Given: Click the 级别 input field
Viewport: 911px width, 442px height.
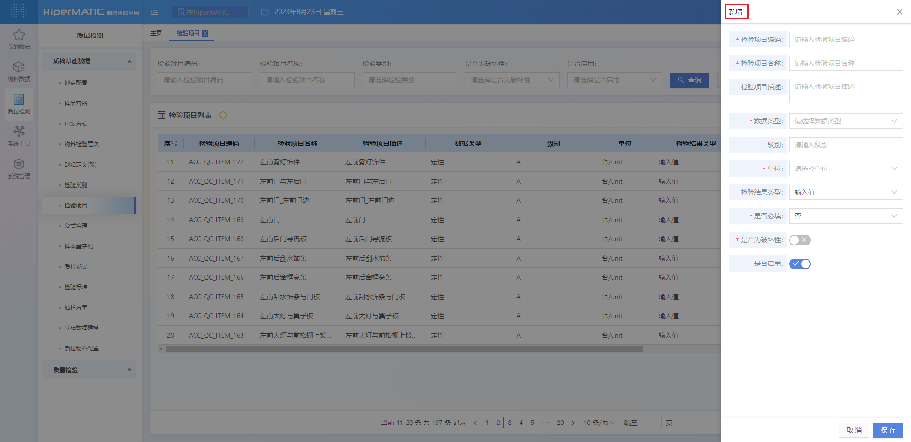Looking at the screenshot, I should click(846, 145).
